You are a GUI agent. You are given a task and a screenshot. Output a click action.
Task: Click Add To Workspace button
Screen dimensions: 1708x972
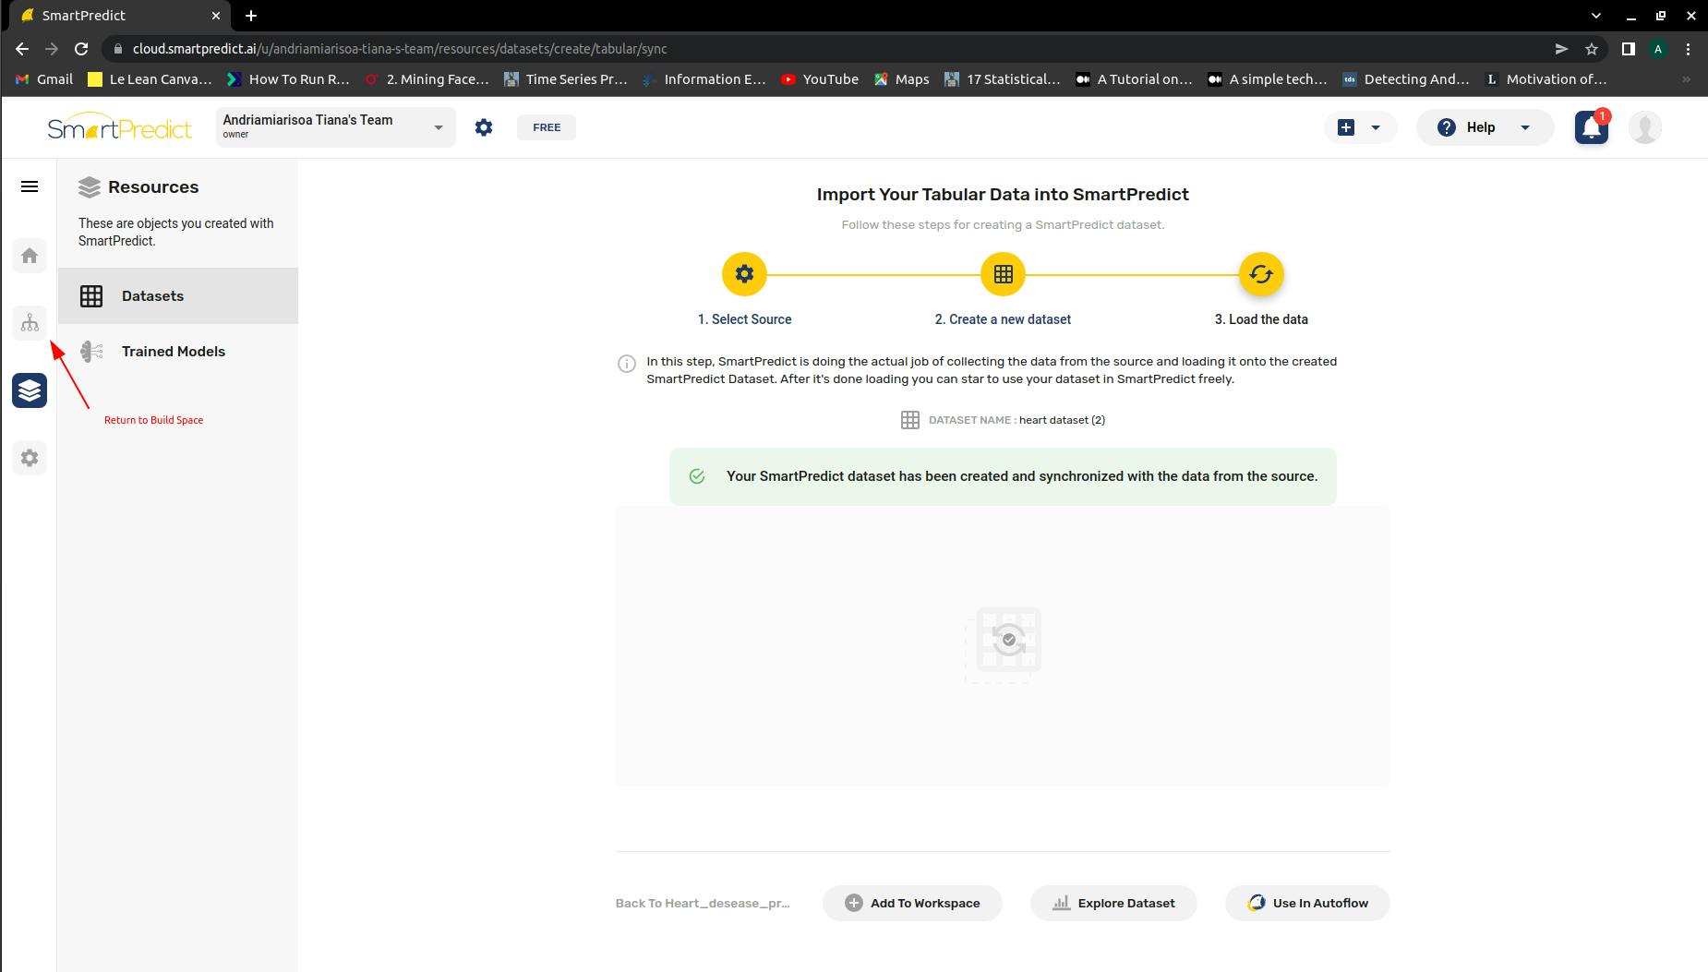coord(912,903)
